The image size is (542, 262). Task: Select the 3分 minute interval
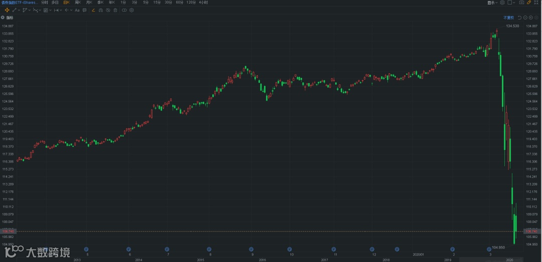[x=134, y=2]
